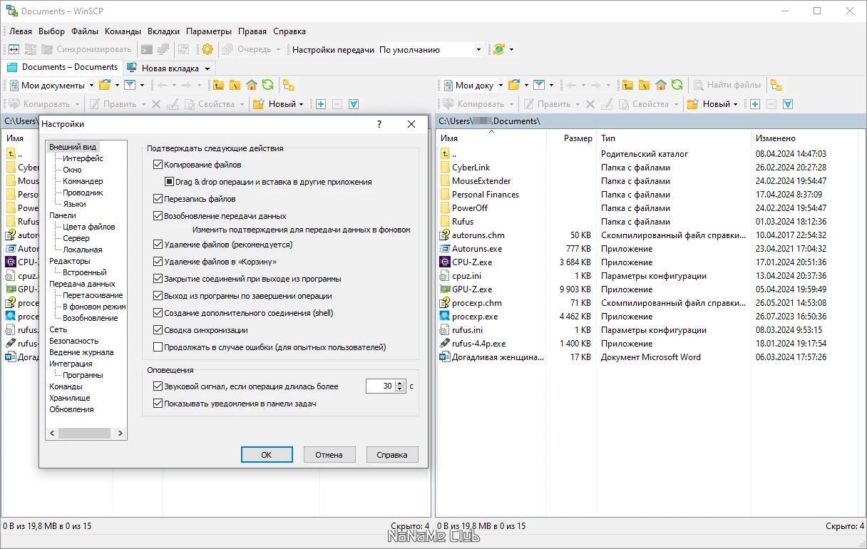Uncheck the Перезапись файлов checkbox
Image resolution: width=867 pixels, height=549 pixels.
(x=158, y=199)
